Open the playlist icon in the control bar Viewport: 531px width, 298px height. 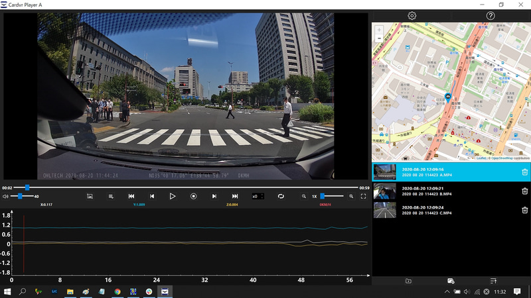tap(111, 196)
